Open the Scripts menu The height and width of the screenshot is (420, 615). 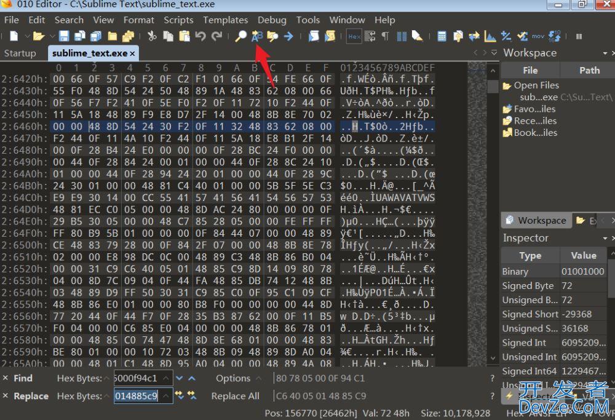click(178, 20)
